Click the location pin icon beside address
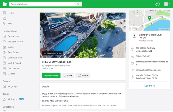 pos(132,49)
